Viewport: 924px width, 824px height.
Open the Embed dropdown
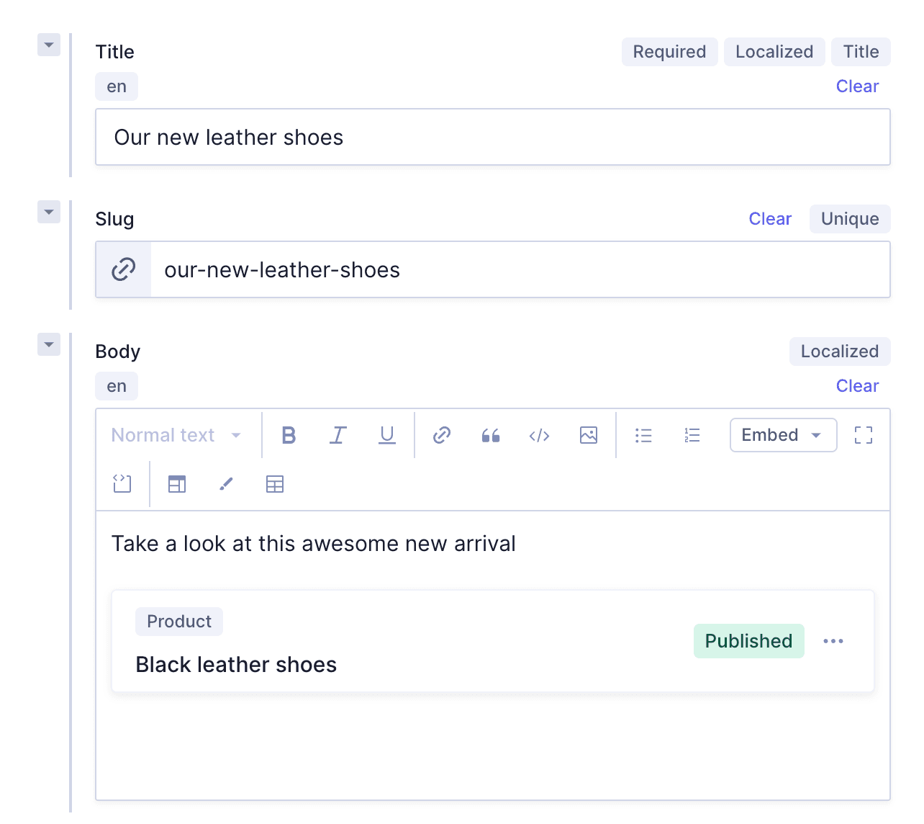[x=782, y=435]
